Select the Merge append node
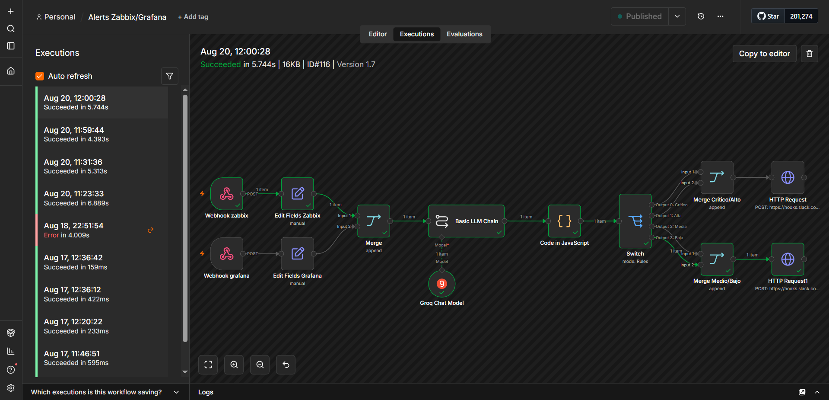This screenshot has height=400, width=829. pos(374,221)
